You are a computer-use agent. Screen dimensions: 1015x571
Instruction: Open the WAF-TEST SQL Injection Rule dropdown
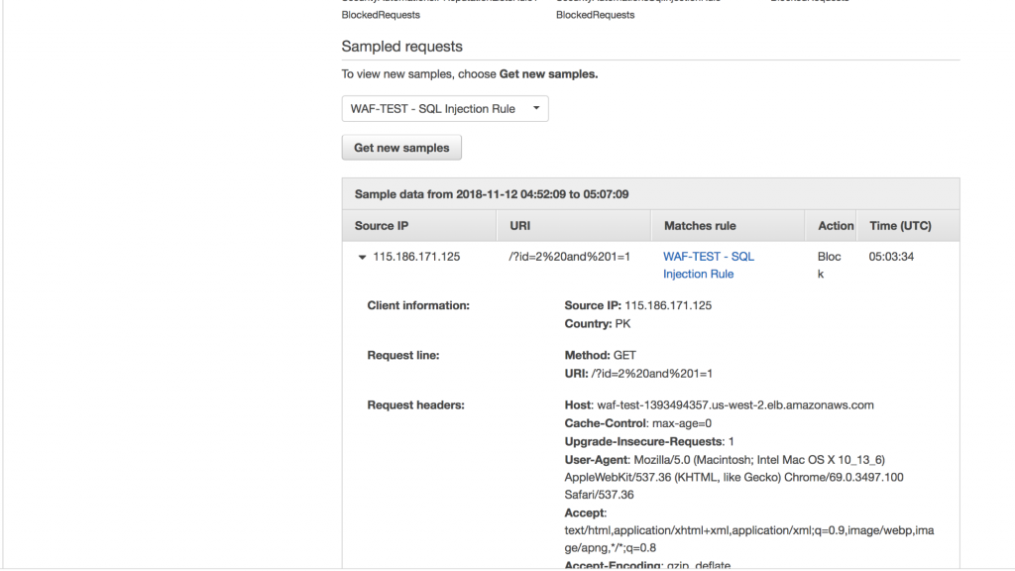(x=445, y=109)
